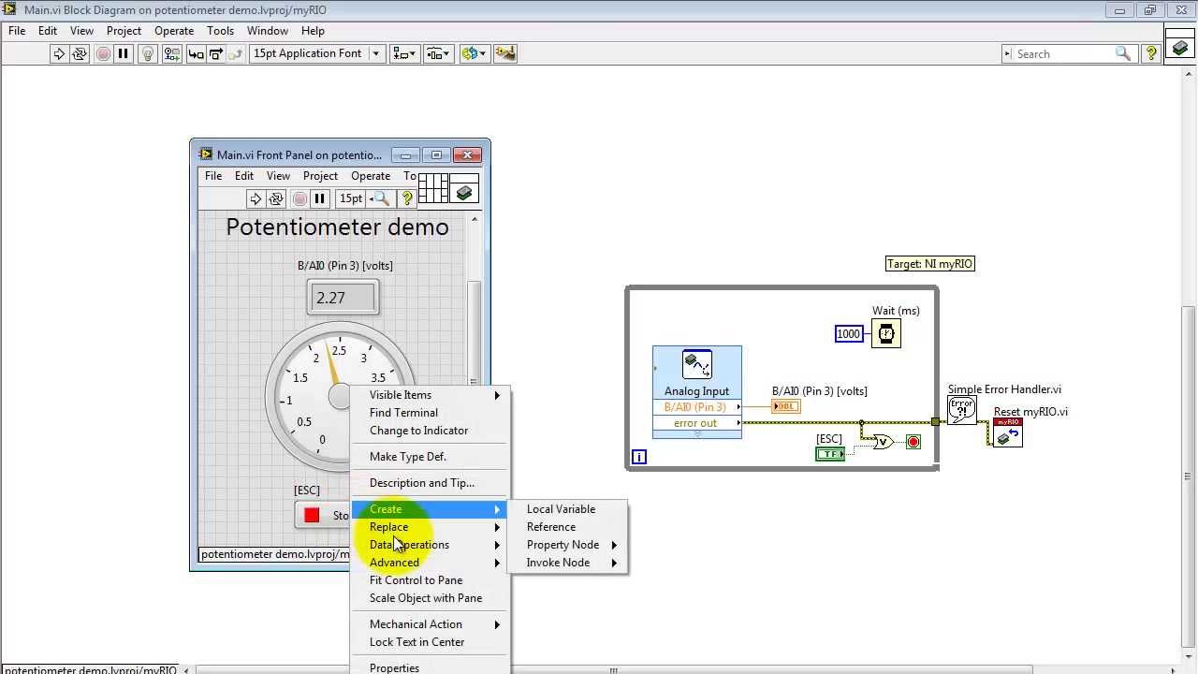The height and width of the screenshot is (674, 1198).
Task: Click Step Into debugging icon
Action: click(x=196, y=53)
